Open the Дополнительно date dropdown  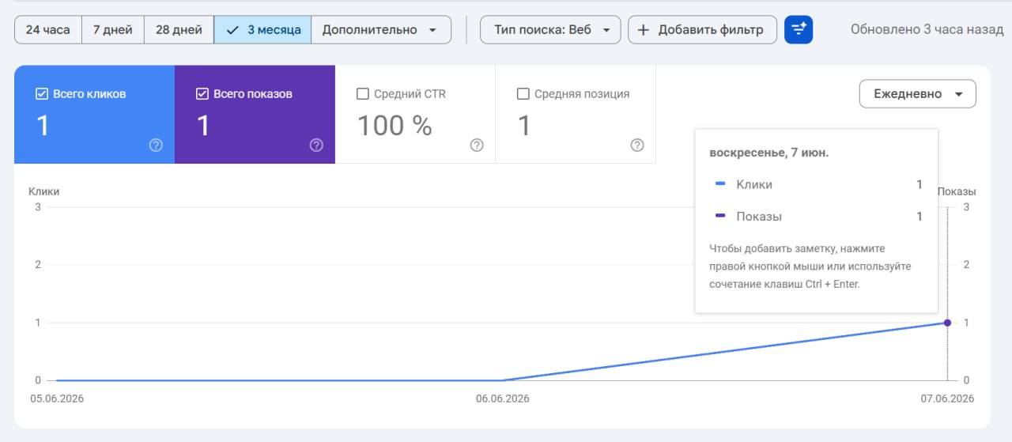point(381,30)
